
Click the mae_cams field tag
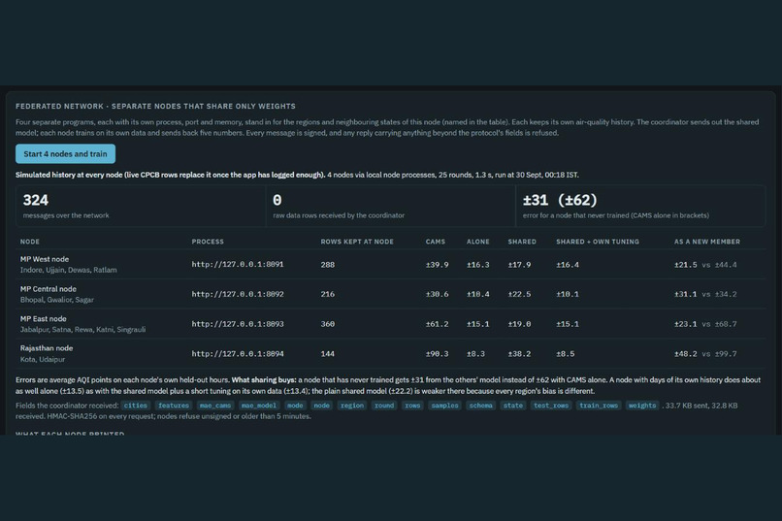tap(215, 406)
